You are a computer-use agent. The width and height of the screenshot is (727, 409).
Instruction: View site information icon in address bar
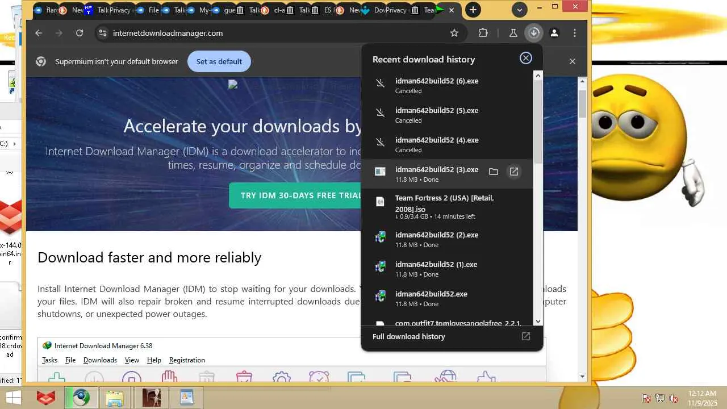coord(102,33)
